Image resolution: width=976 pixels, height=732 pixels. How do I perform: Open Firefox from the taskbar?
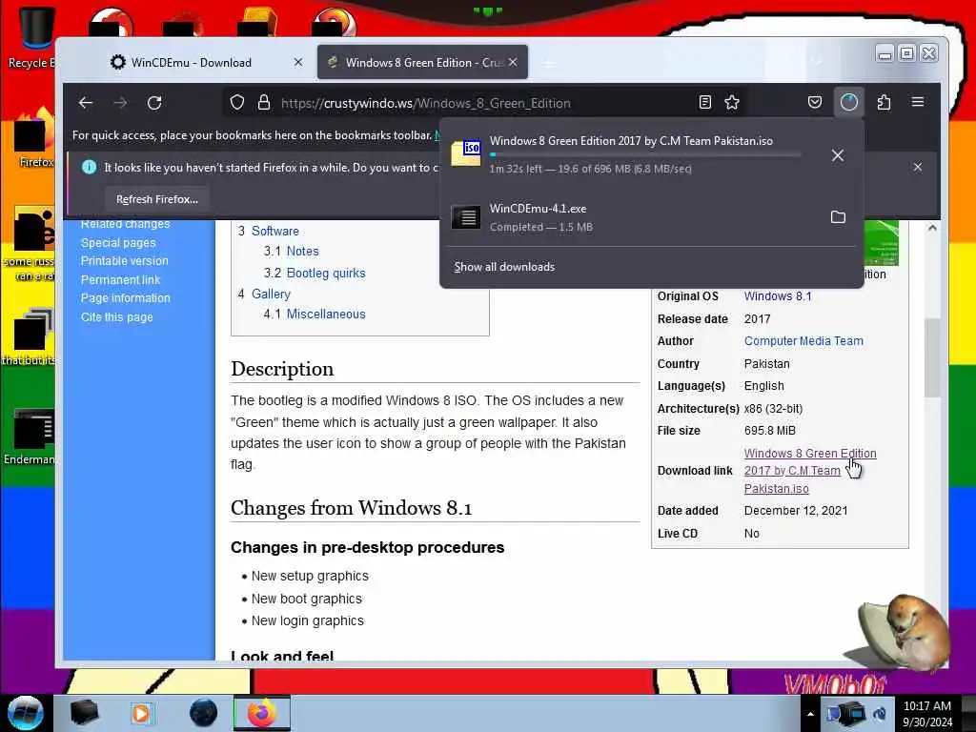(x=261, y=713)
